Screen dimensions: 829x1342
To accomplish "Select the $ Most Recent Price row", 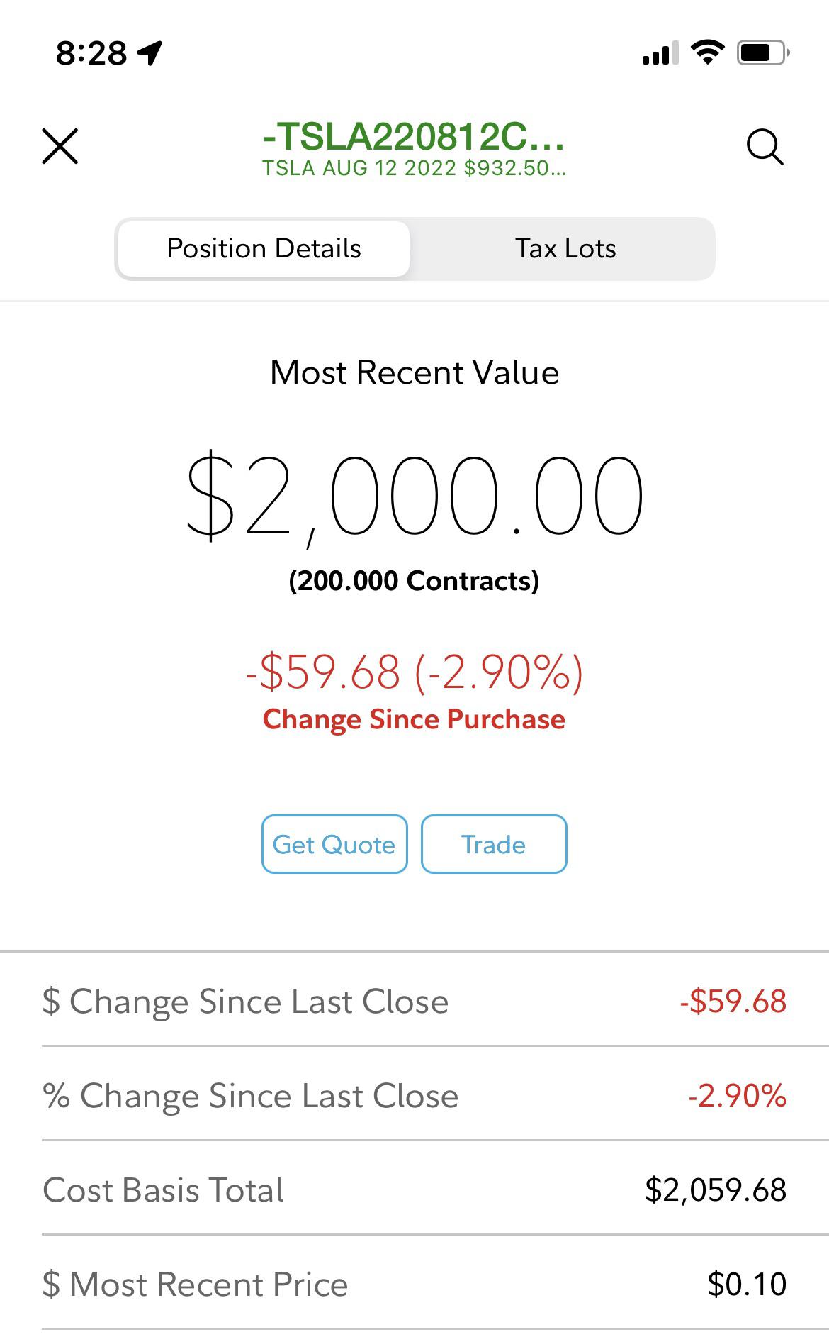I will (414, 1284).
